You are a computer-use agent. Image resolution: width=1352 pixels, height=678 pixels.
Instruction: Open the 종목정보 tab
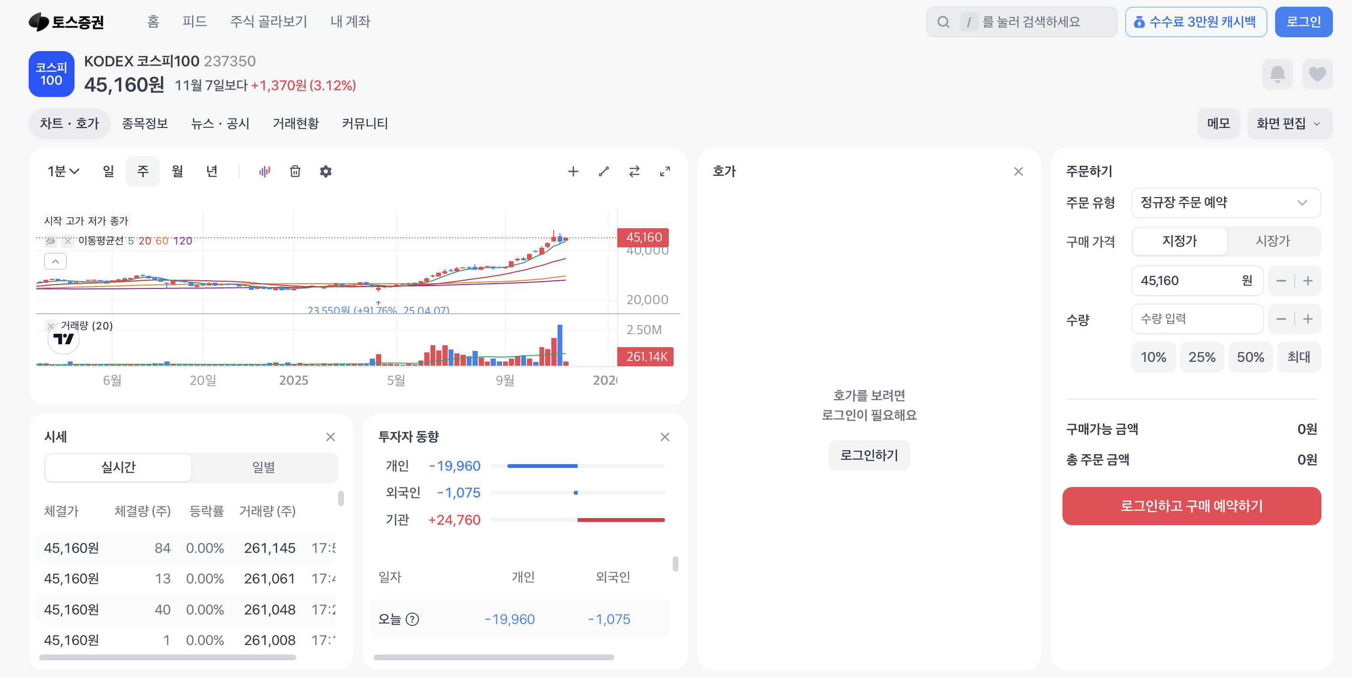click(145, 124)
